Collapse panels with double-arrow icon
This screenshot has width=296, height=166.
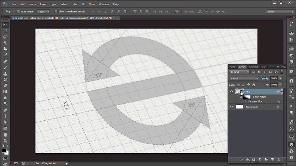(x=278, y=66)
